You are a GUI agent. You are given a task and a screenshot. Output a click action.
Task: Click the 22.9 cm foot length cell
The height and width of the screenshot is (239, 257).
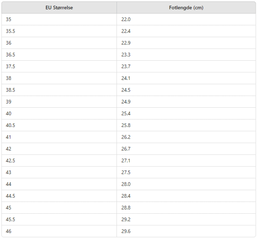[x=126, y=43]
